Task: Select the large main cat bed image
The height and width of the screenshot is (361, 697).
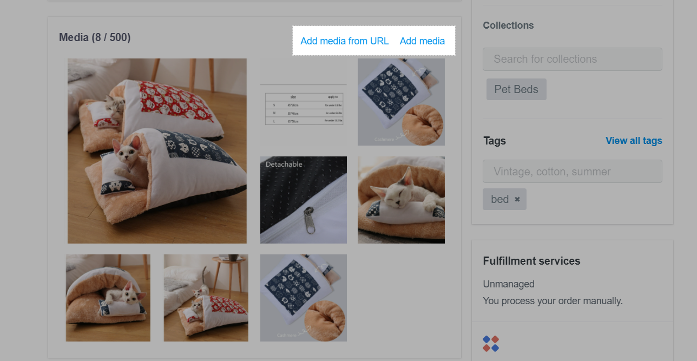Action: coord(157,151)
